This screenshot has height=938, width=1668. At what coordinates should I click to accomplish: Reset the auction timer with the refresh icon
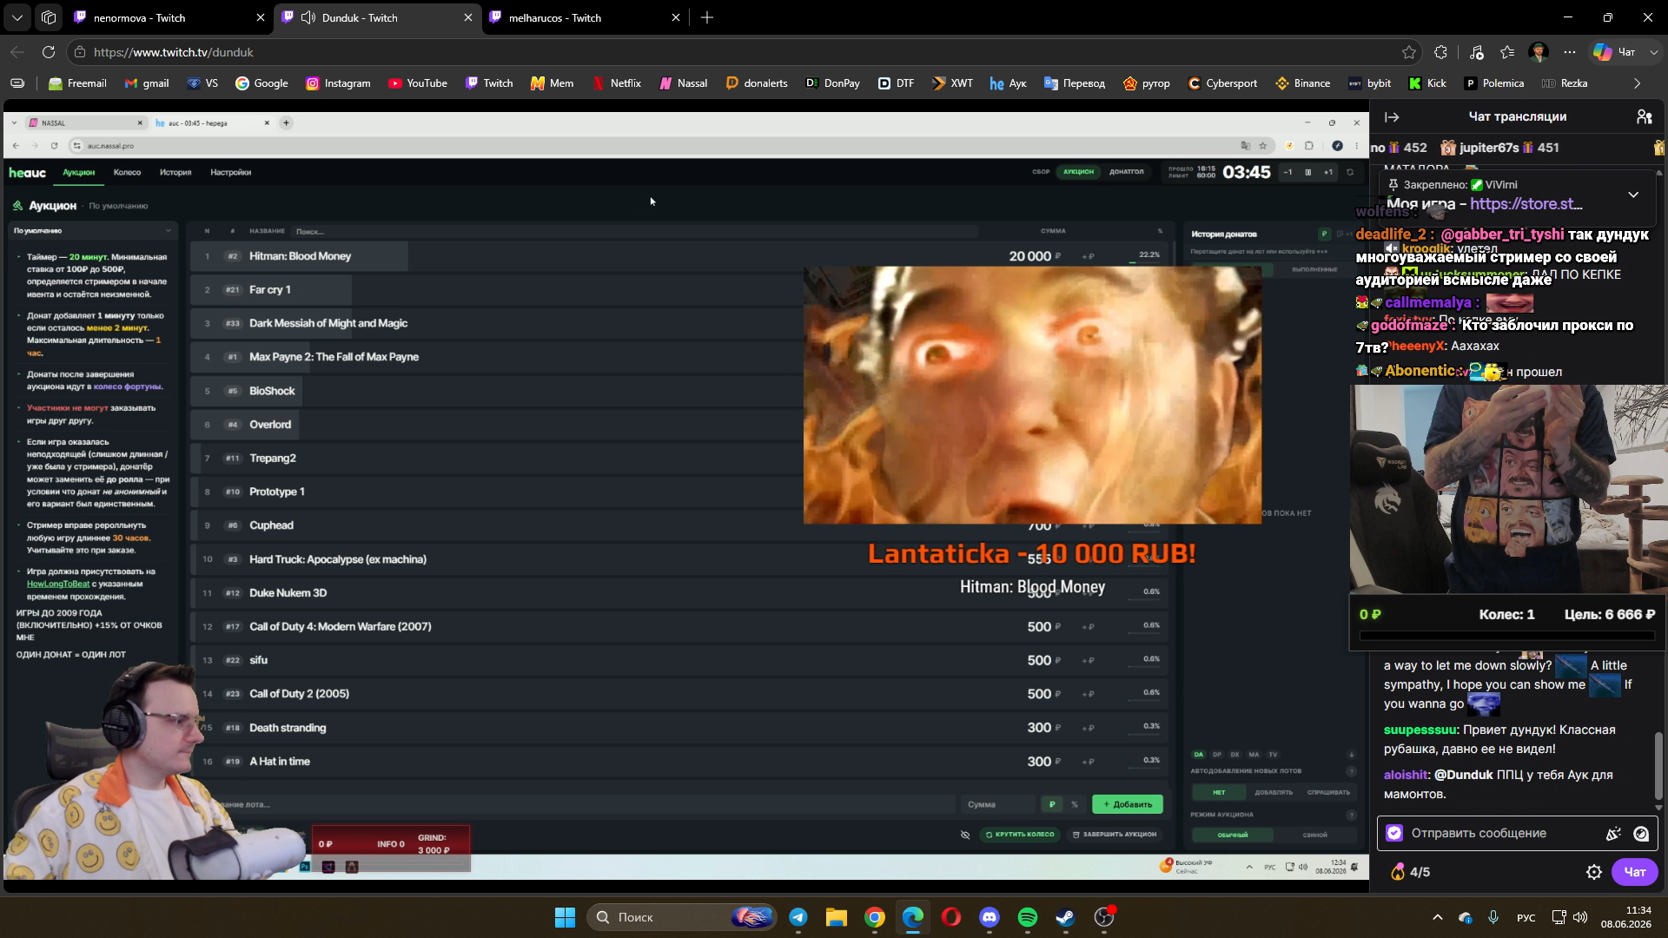[x=1350, y=172]
